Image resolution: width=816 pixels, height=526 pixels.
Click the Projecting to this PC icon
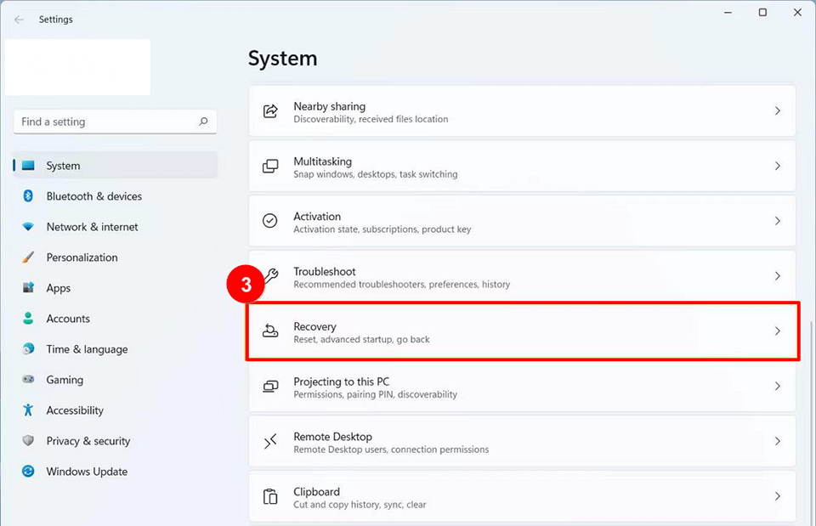click(270, 387)
